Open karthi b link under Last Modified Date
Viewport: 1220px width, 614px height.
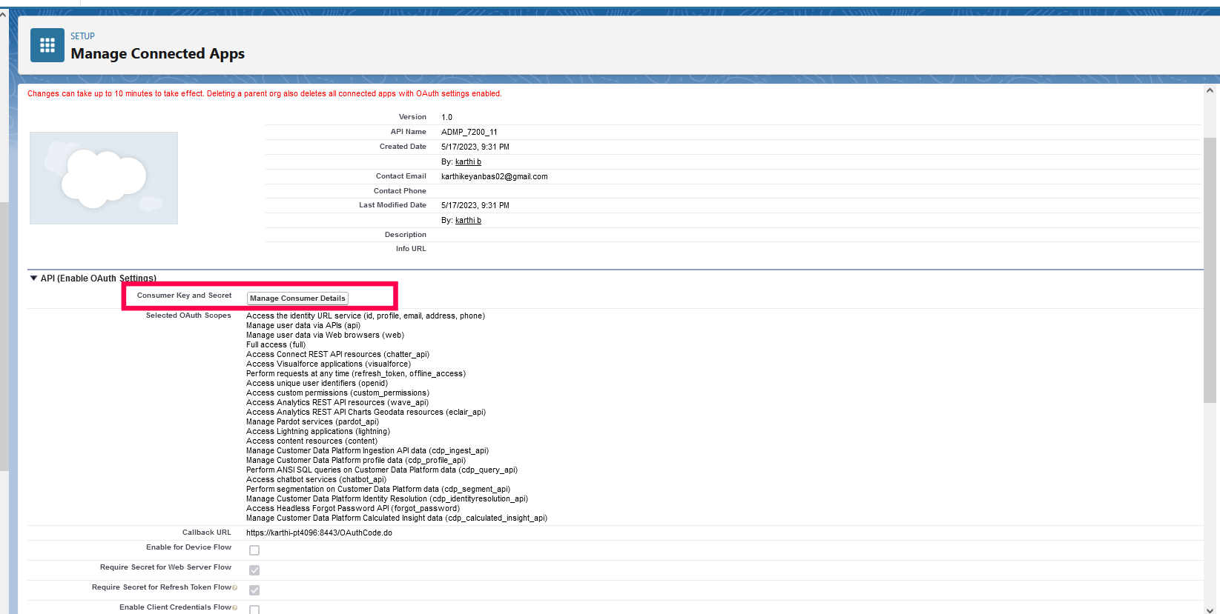468,220
